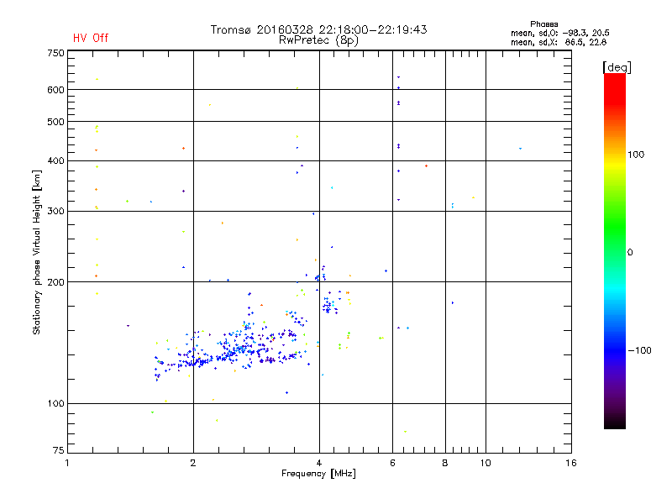Image resolution: width=672 pixels, height=504 pixels.
Task: Click the x-axis tick label '10'
Action: click(486, 463)
